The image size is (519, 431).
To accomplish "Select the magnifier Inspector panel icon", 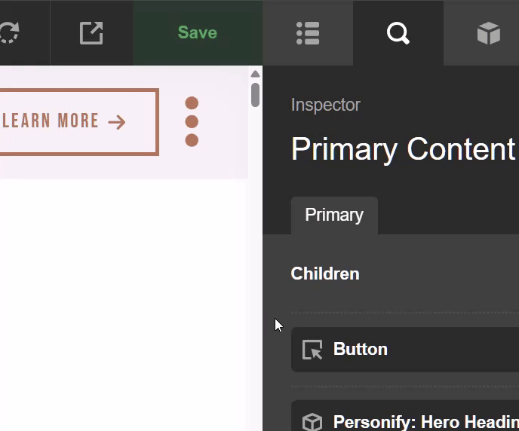I will pos(398,33).
